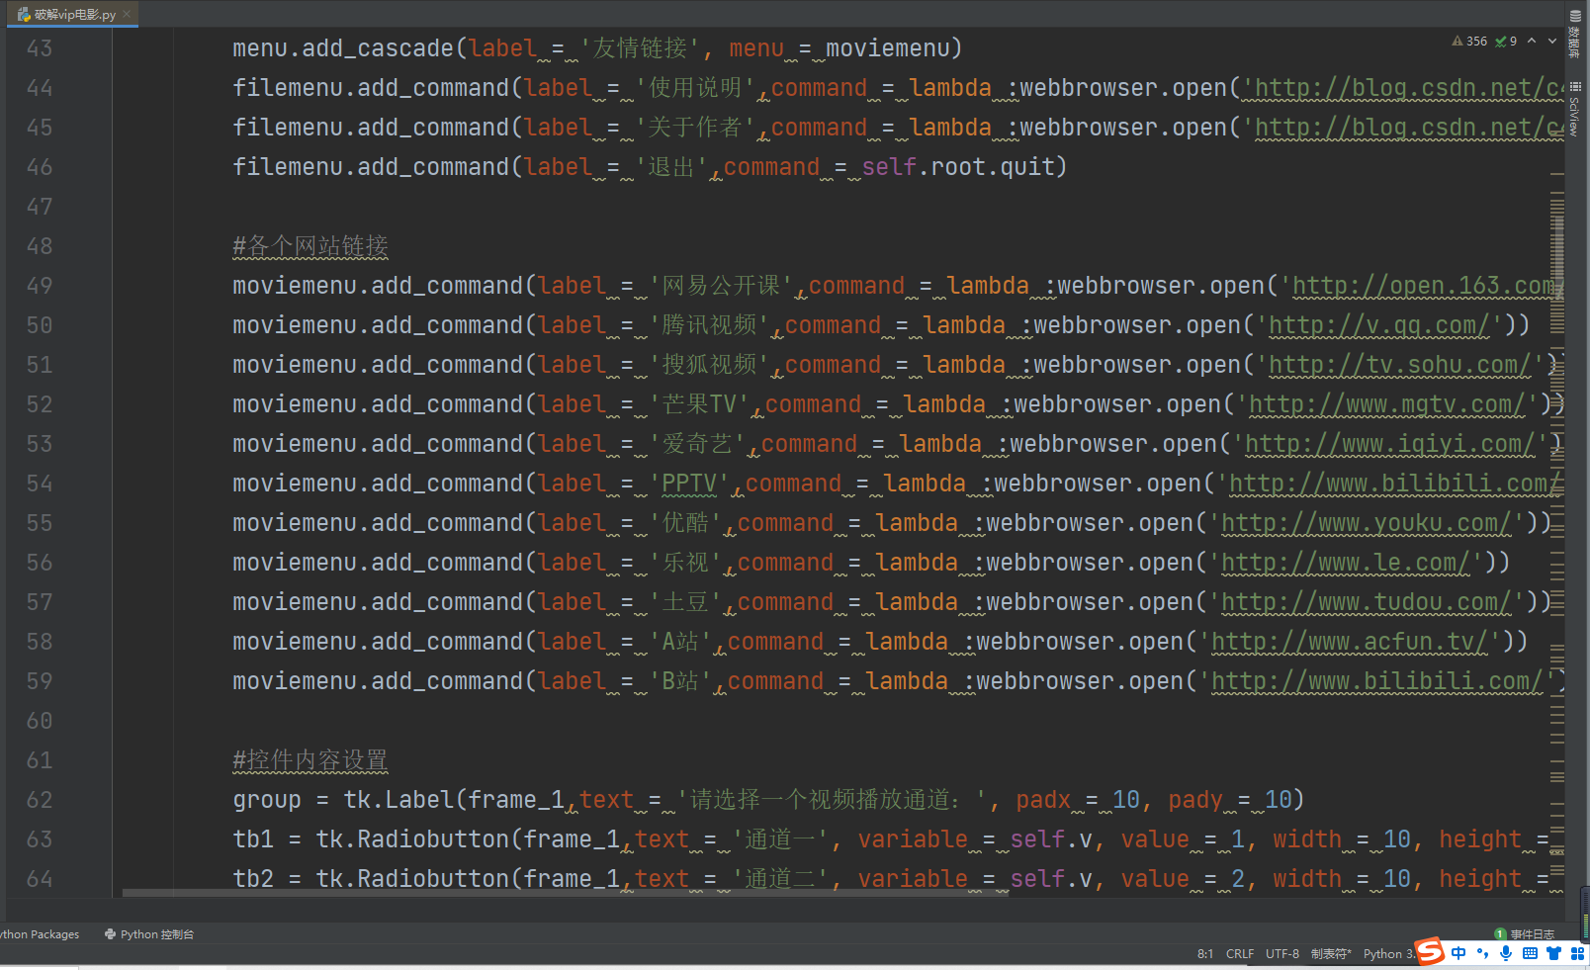Click line number 47 in the gutter
This screenshot has height=970, width=1590.
(40, 207)
